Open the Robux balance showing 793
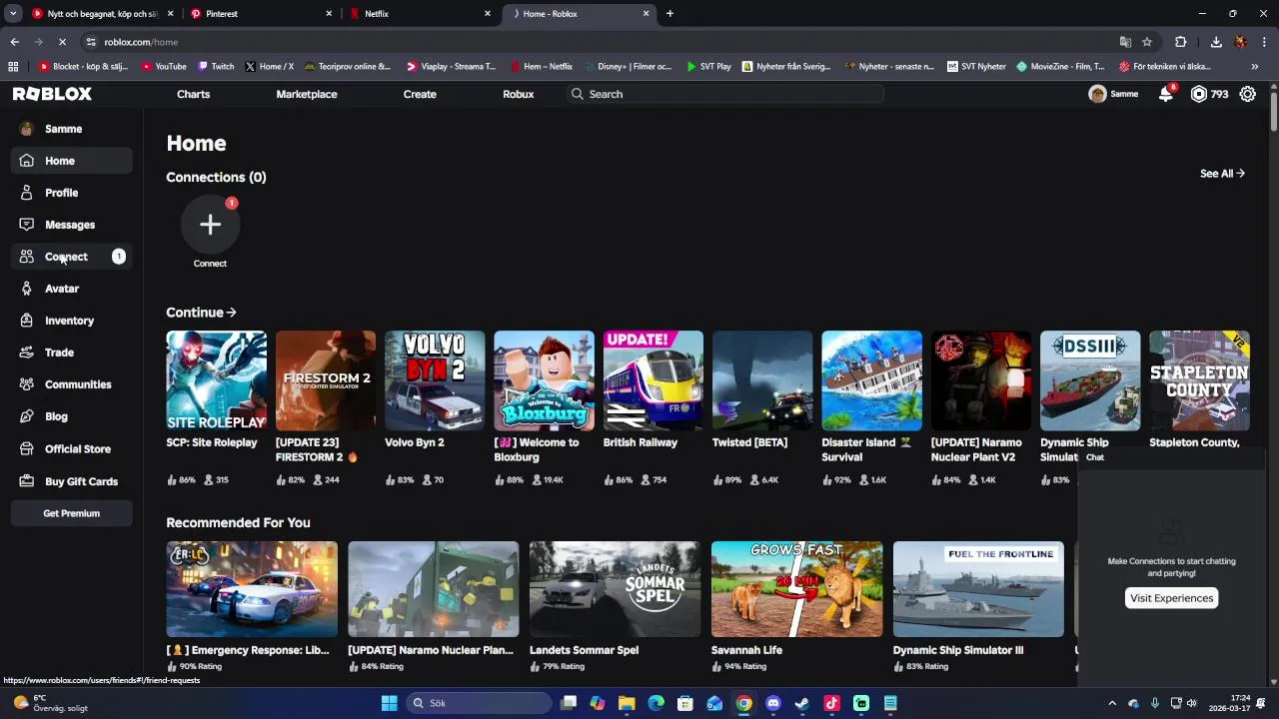Viewport: 1279px width, 719px height. [1209, 94]
